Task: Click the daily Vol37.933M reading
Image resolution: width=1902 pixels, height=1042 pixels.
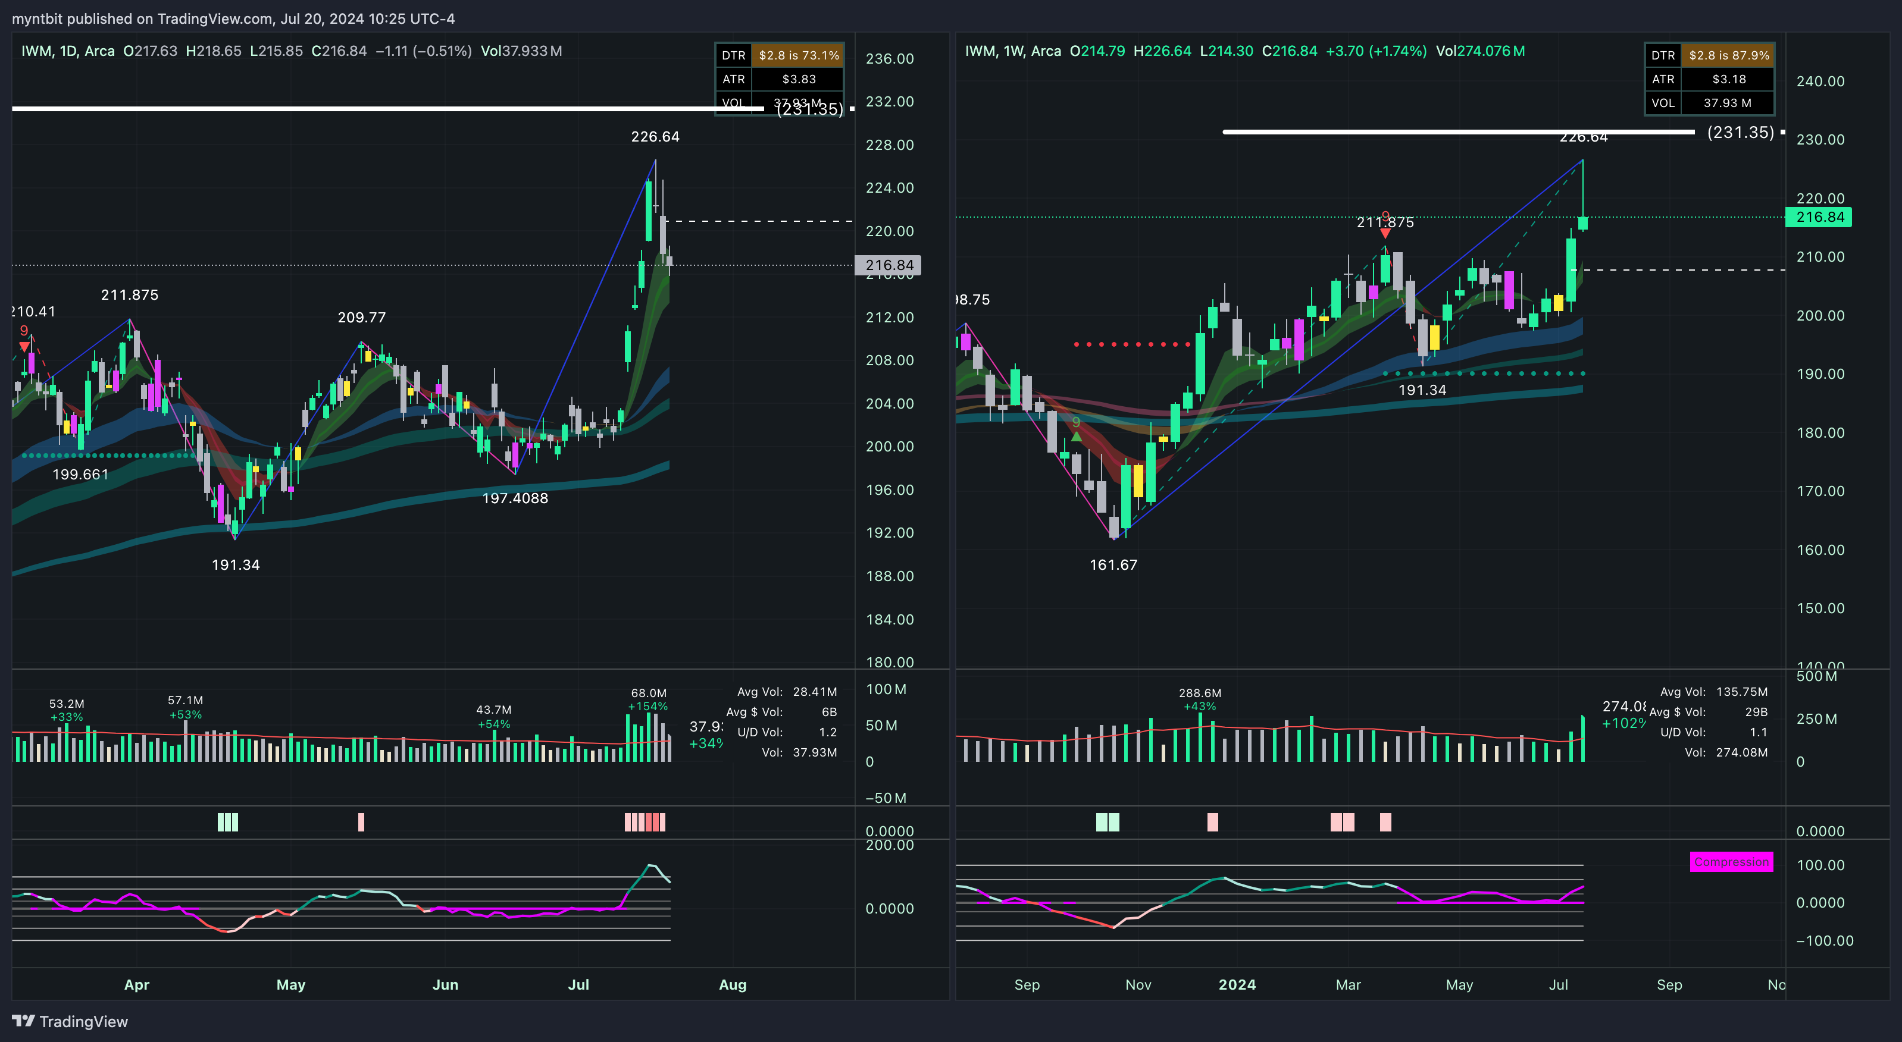Action: tap(521, 51)
